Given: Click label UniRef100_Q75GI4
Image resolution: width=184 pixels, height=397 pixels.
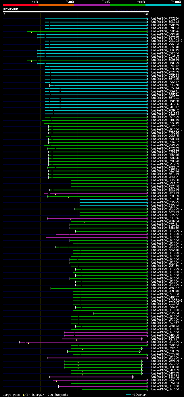Looking at the screenshot, I should (x=165, y=88).
